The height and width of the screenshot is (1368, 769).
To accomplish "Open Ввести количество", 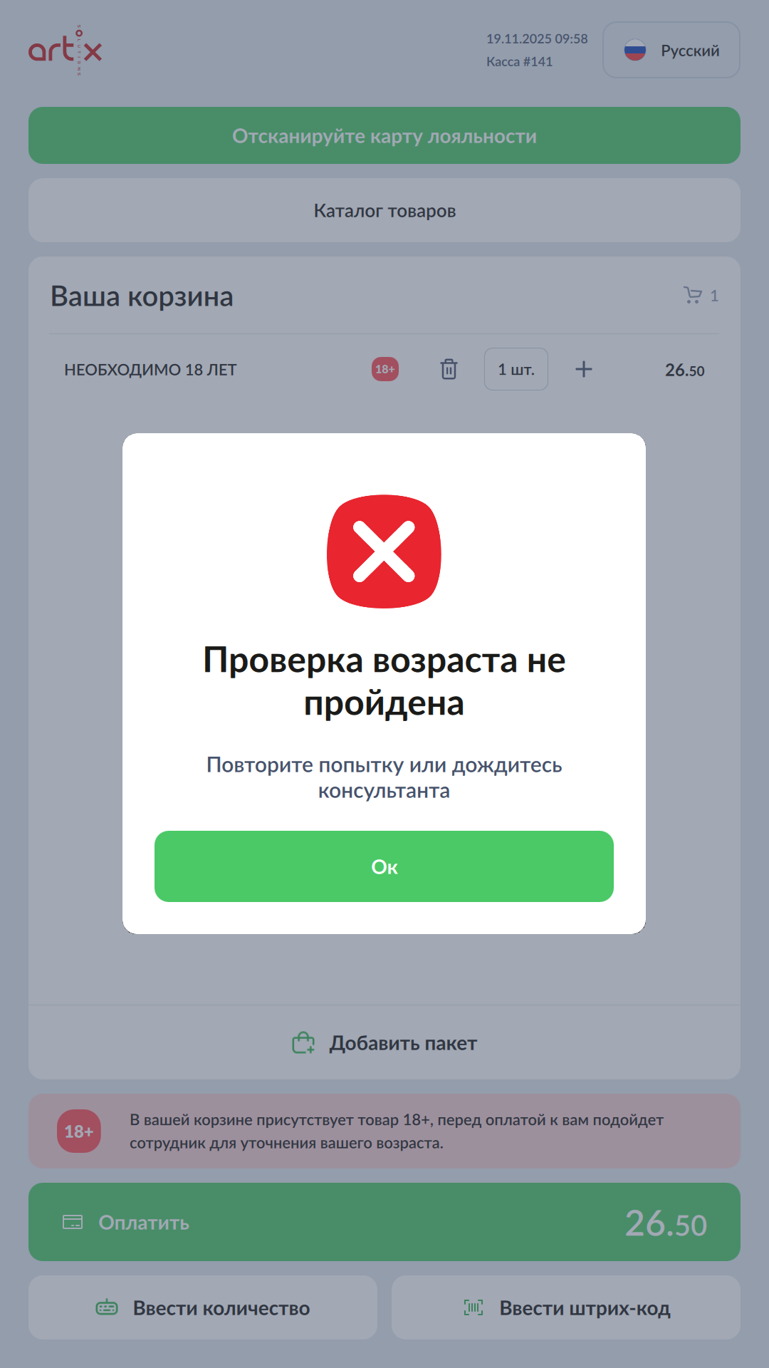I will pos(203,1307).
